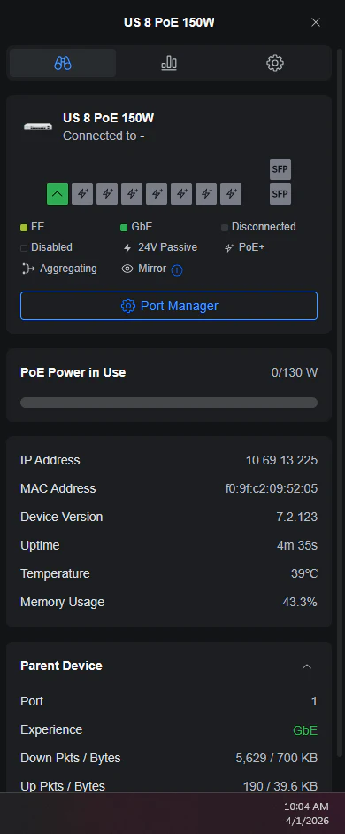
Task: Click Down Pkts value 5,629 / 700 KB
Action: click(277, 758)
